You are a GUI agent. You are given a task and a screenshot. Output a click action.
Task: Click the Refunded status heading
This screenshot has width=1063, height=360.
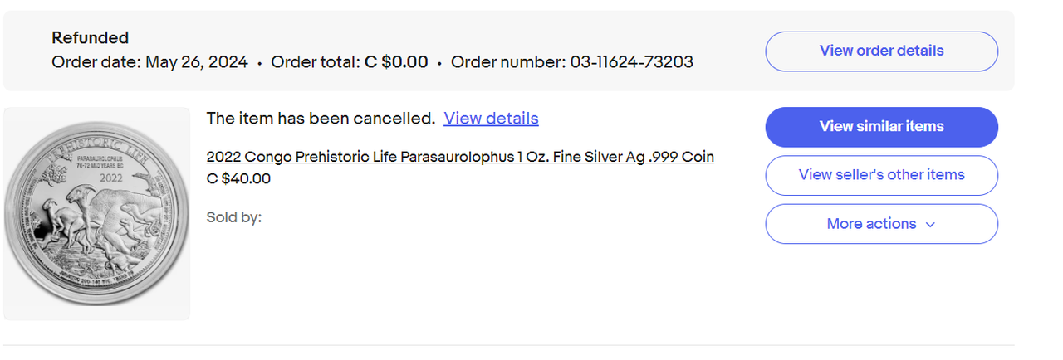(x=90, y=38)
